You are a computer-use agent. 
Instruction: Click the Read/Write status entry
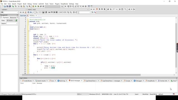(153, 94)
